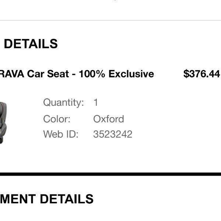The height and width of the screenshot is (221, 221).
Task: Click the thin gray divider near the top
Action: (x=110, y=20)
